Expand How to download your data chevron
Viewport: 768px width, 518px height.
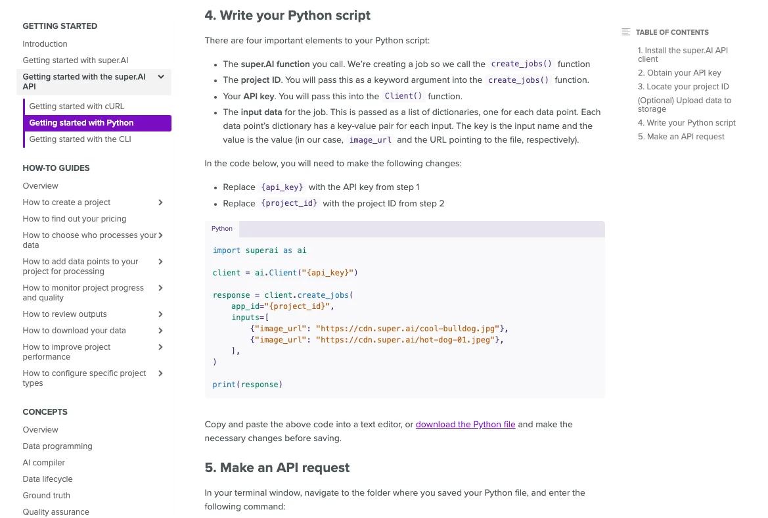click(x=160, y=331)
